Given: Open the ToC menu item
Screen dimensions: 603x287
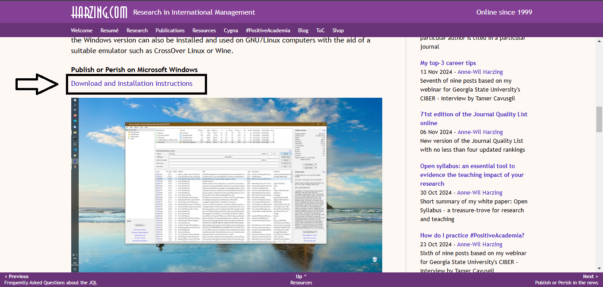Looking at the screenshot, I should (320, 31).
